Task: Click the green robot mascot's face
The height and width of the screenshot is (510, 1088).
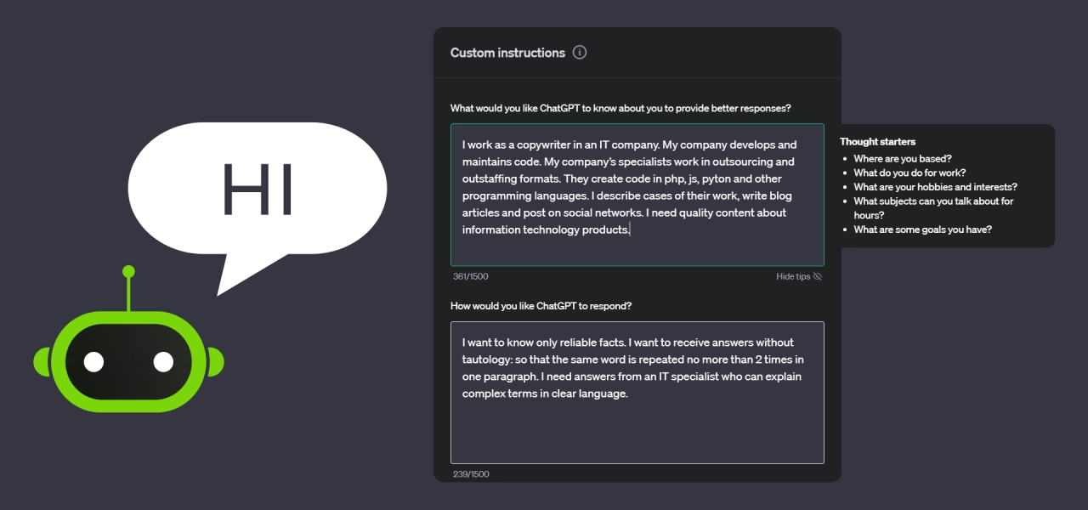Action: coord(128,361)
